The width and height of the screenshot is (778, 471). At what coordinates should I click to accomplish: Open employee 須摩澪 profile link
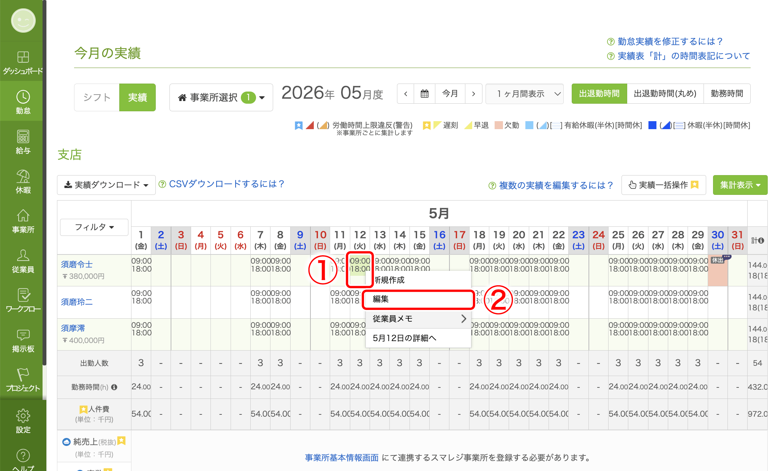[x=73, y=328]
